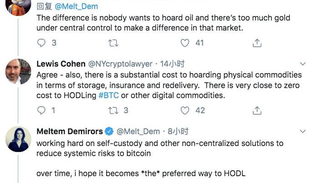The image size is (312, 183).
Task: Visit the @NYcryptolawyer handle
Action: click(120, 64)
